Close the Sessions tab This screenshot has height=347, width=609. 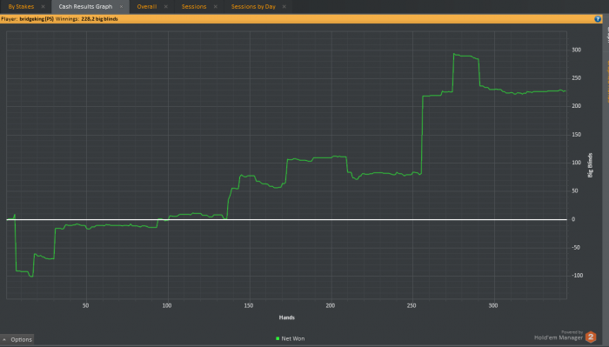pos(216,7)
